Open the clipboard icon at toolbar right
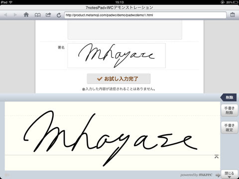Viewport: 239px width, 179px height. [233, 15]
